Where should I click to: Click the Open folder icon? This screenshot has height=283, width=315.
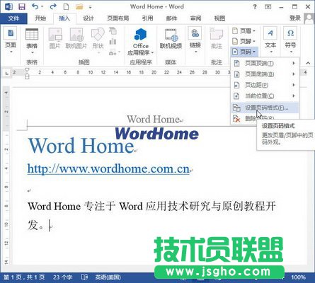(x=79, y=6)
